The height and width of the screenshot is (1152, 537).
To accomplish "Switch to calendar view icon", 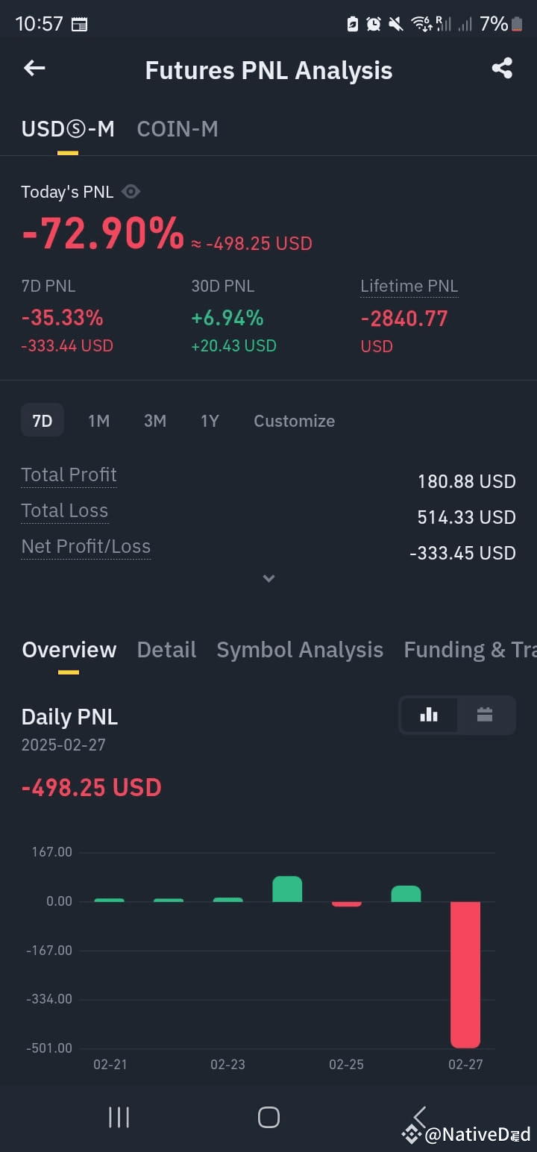I will (x=485, y=715).
